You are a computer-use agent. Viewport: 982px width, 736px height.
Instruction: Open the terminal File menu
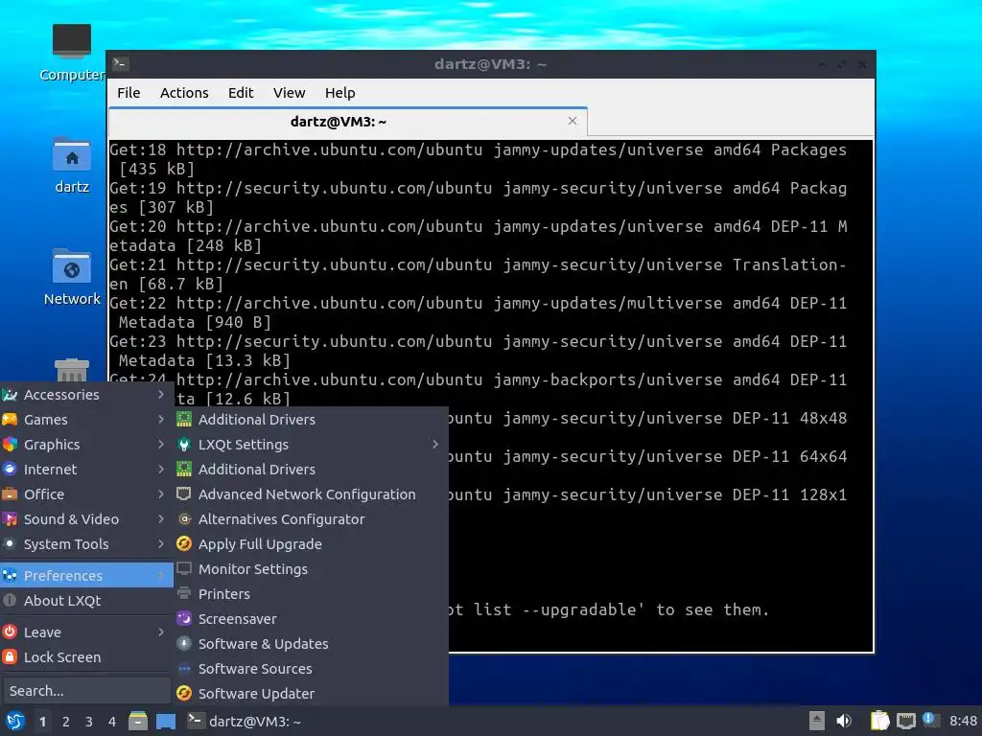coord(129,93)
